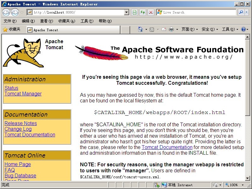This screenshot has height=189, width=252.
Task: Open the recent pages dropdown arrow
Action: click(22, 12)
